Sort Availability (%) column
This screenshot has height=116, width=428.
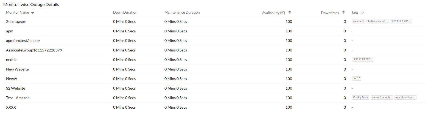[290, 13]
